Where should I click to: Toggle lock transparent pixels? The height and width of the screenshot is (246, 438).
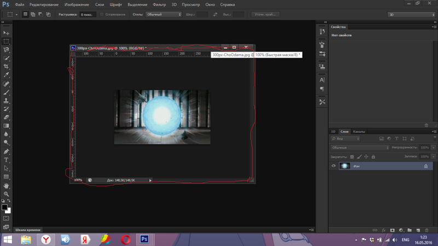pos(352,157)
